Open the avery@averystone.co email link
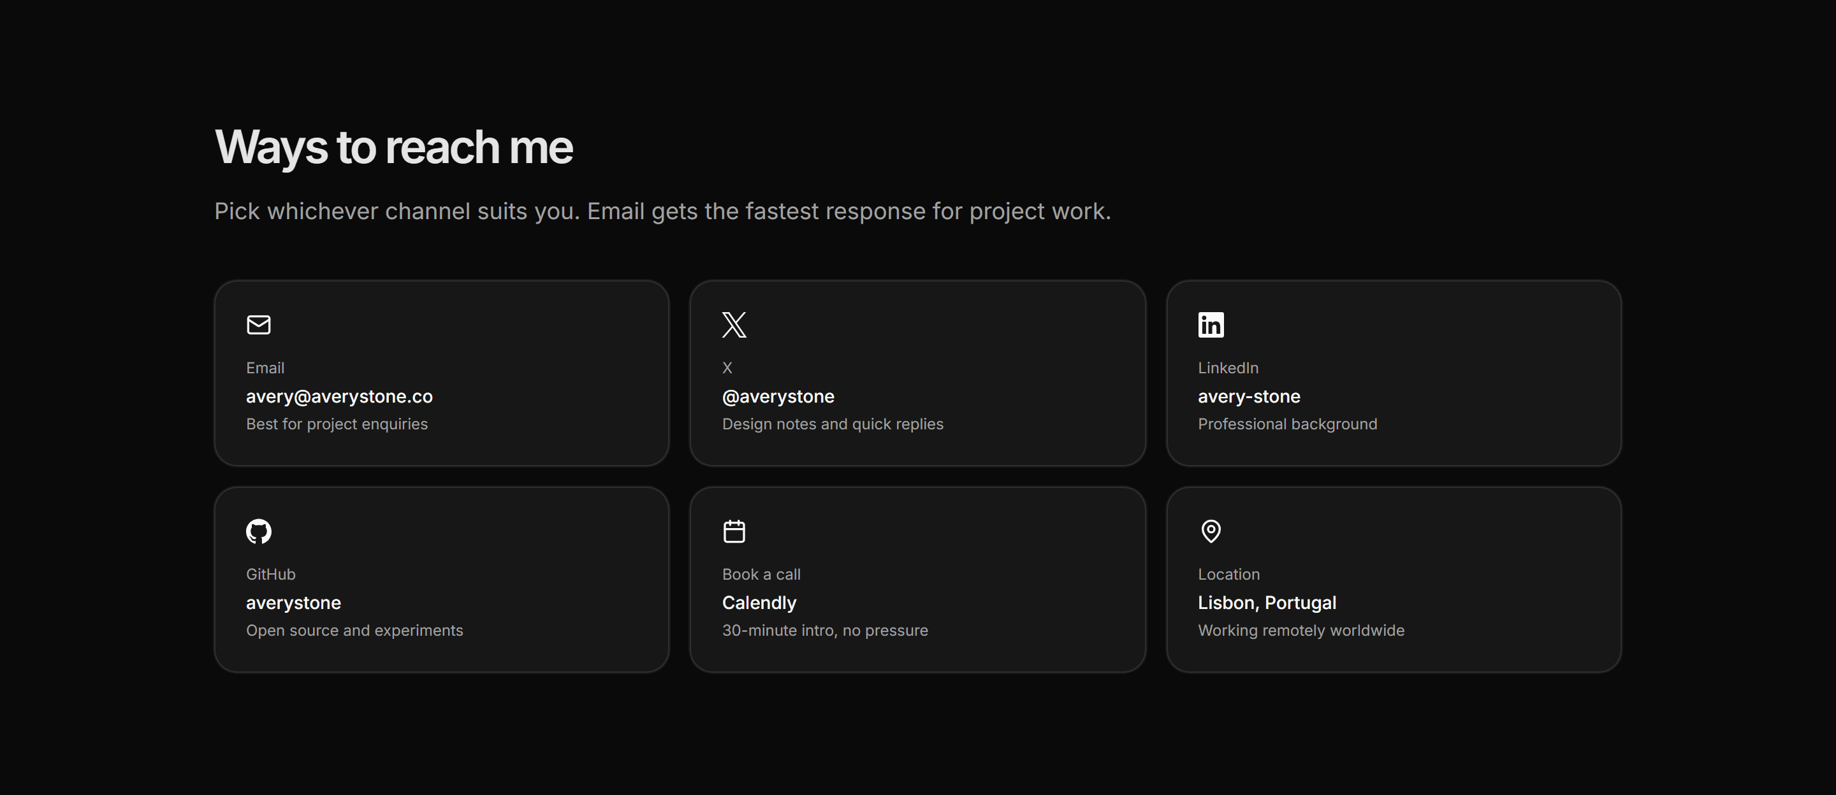 click(x=339, y=397)
